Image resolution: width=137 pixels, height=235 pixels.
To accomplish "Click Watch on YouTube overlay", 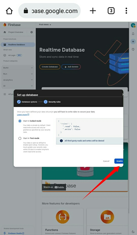I will pyautogui.click(x=54, y=187).
